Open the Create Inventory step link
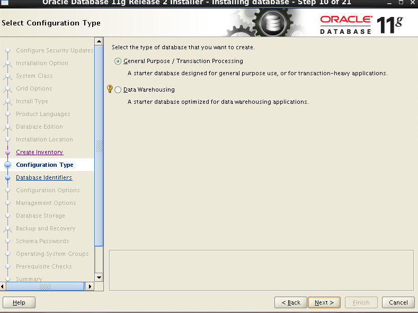Image resolution: width=418 pixels, height=313 pixels. [x=39, y=152]
